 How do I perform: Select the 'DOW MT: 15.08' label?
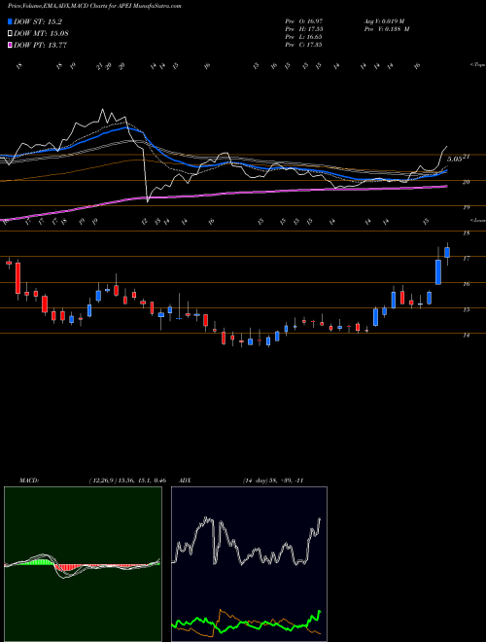[41, 34]
